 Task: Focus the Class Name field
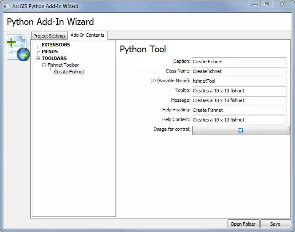pyautogui.click(x=239, y=71)
